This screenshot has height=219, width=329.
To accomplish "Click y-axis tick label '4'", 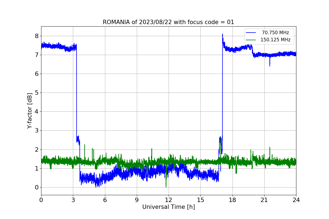I will (x=36, y=112).
